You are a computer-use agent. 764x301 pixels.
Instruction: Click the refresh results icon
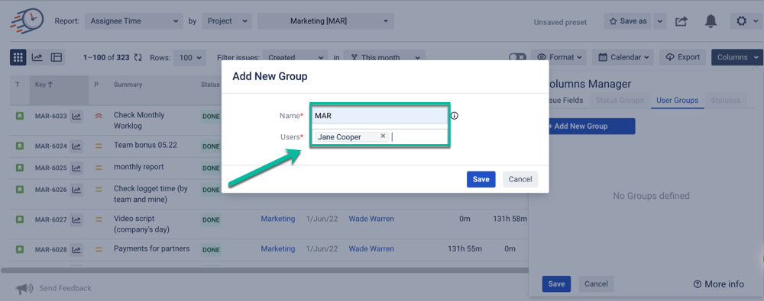click(x=138, y=57)
